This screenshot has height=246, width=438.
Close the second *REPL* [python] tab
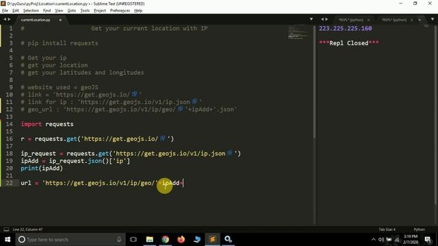412,20
